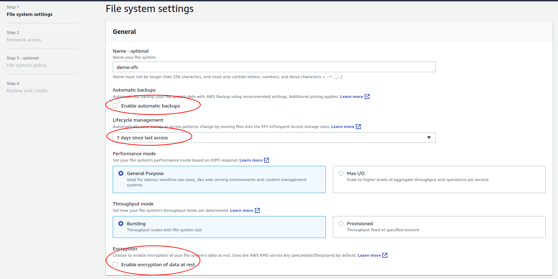Open external link icon beside Automatic backups Learn more

pyautogui.click(x=367, y=97)
